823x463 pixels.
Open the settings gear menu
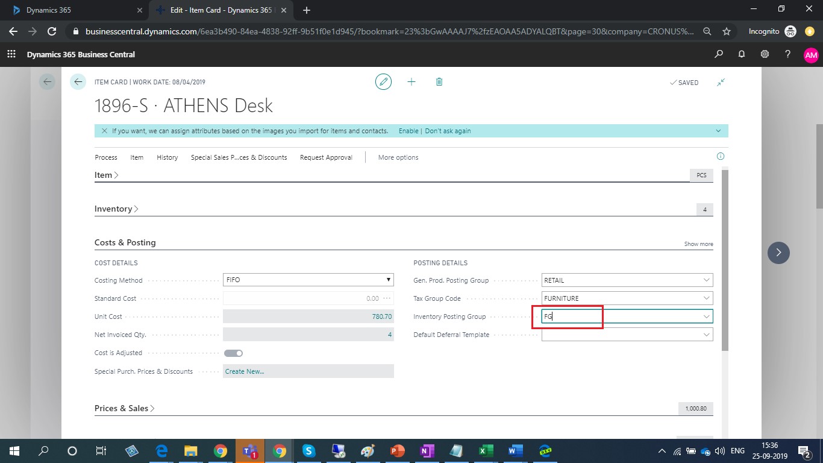click(x=765, y=54)
